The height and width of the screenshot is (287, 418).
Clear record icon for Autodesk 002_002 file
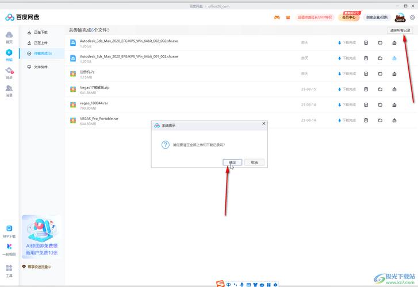(394, 42)
